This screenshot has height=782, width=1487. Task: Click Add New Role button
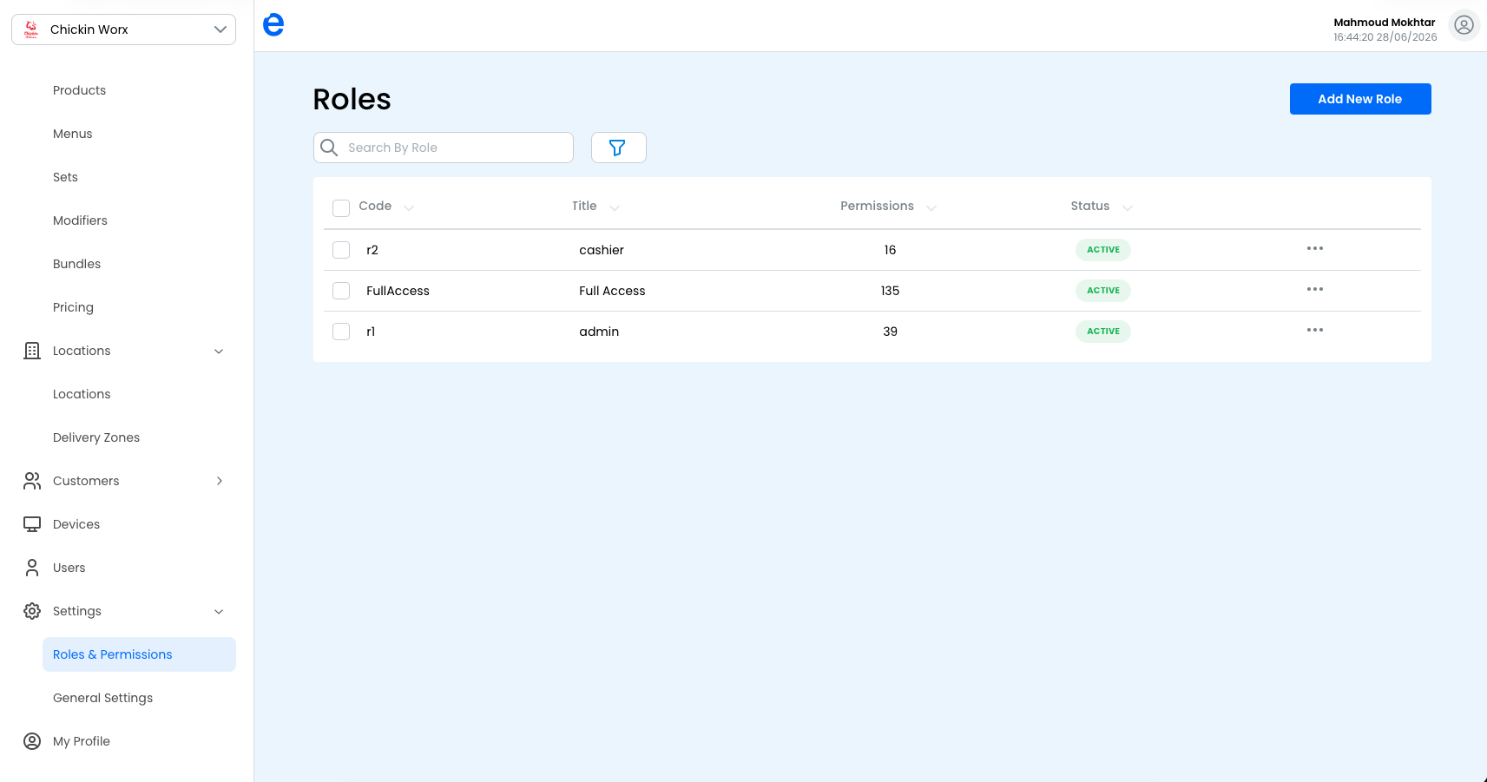1360,99
